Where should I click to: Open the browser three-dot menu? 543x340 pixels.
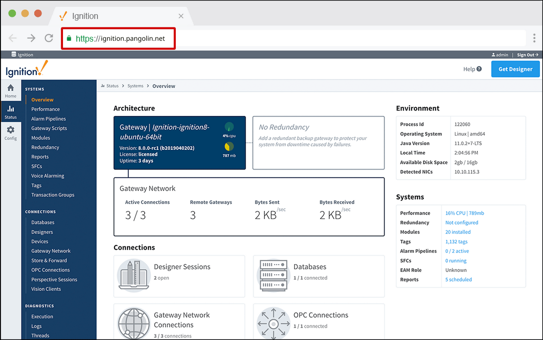(x=534, y=38)
